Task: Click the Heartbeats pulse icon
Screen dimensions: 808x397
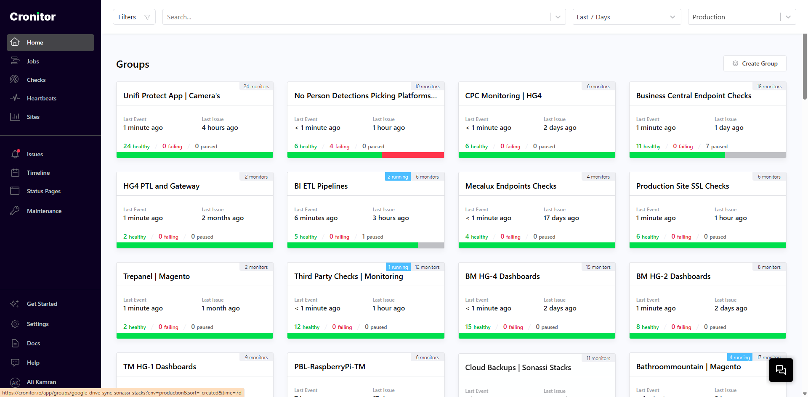Action: [15, 98]
